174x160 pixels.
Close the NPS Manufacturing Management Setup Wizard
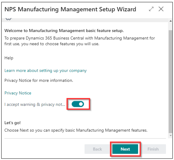tap(161, 9)
